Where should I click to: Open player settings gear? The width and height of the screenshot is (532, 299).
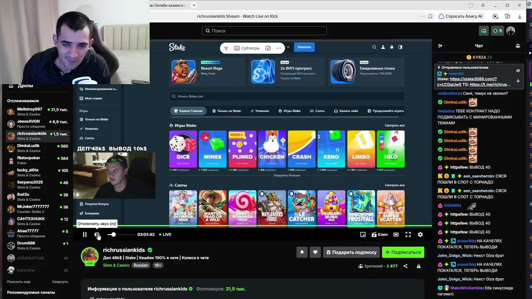[x=420, y=235]
